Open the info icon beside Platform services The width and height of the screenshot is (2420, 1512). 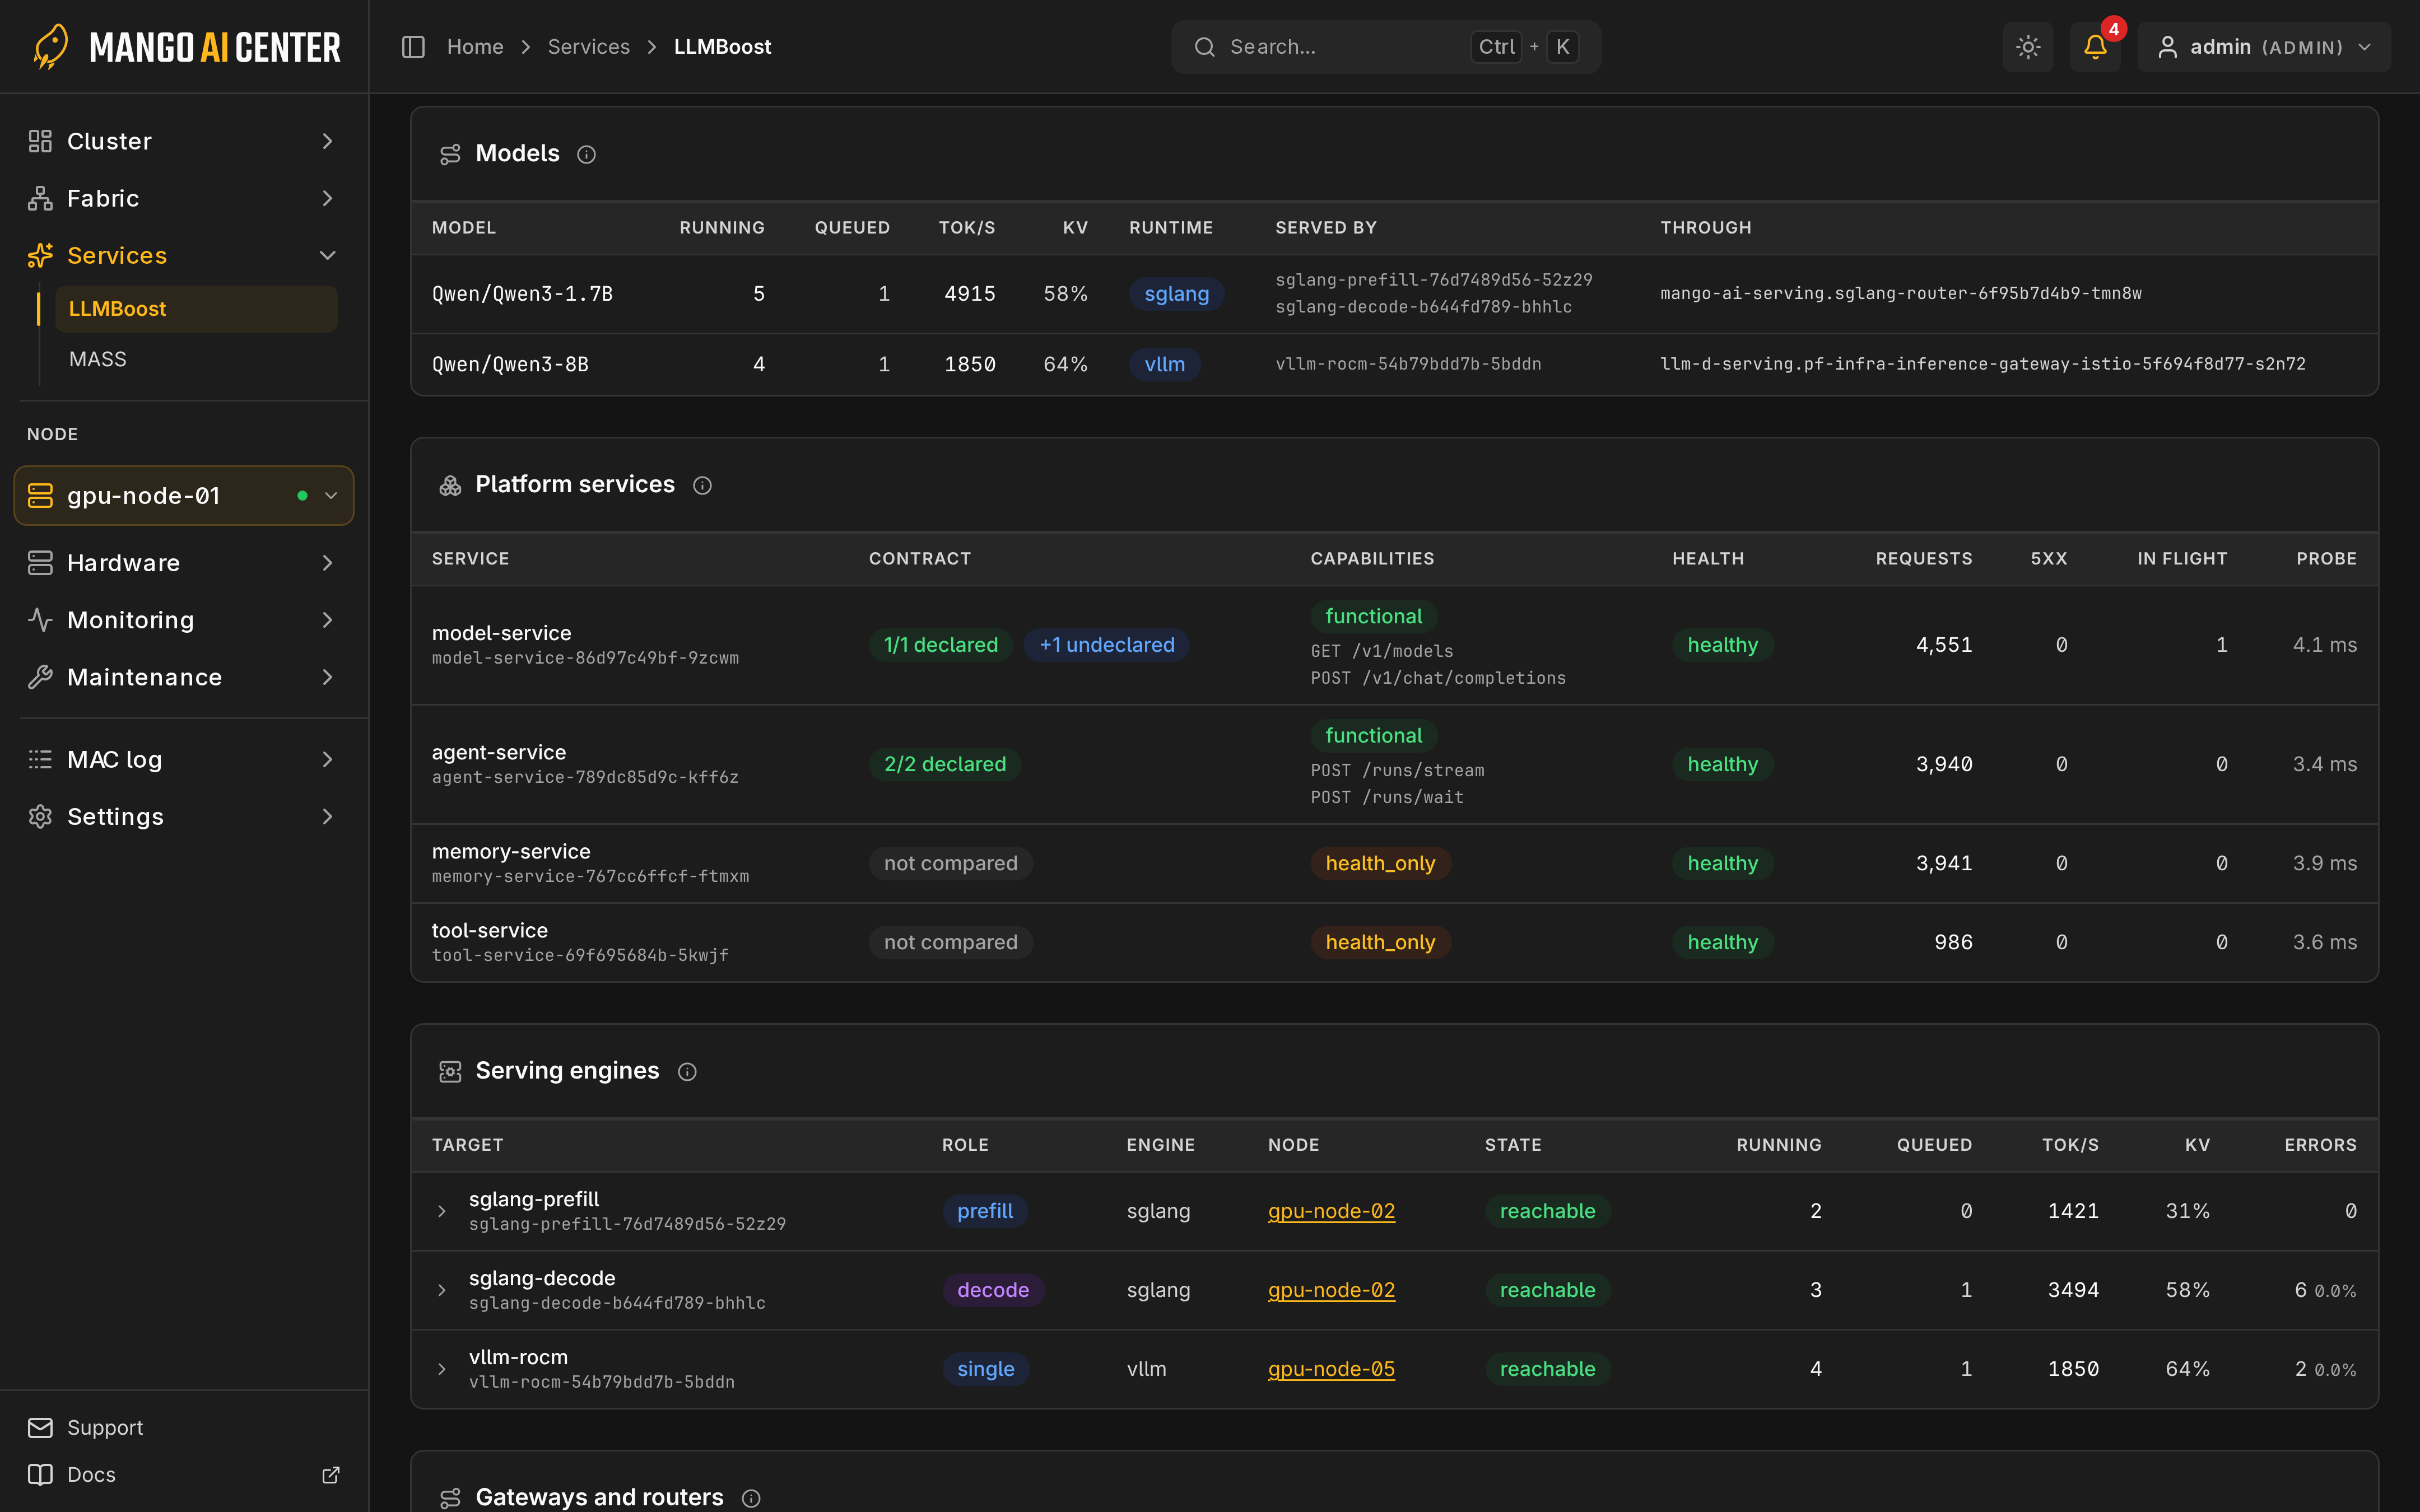pyautogui.click(x=702, y=485)
